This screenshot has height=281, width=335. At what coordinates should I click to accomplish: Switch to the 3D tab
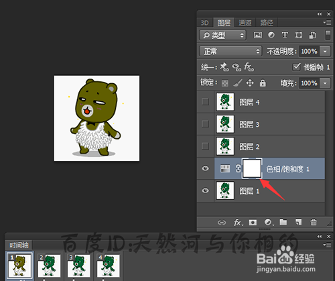pos(204,23)
